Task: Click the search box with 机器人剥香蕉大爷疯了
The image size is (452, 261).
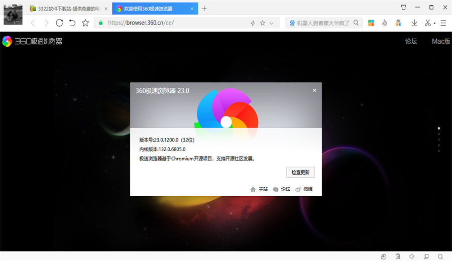Action: (323, 23)
